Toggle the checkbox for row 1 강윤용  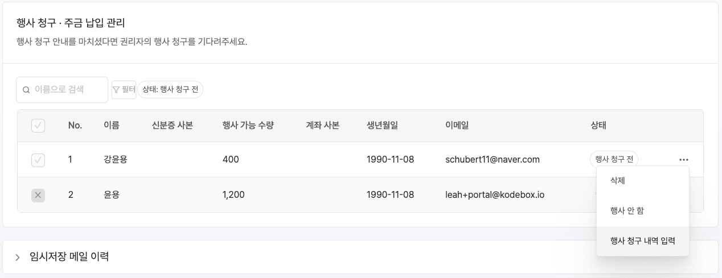pos(38,160)
